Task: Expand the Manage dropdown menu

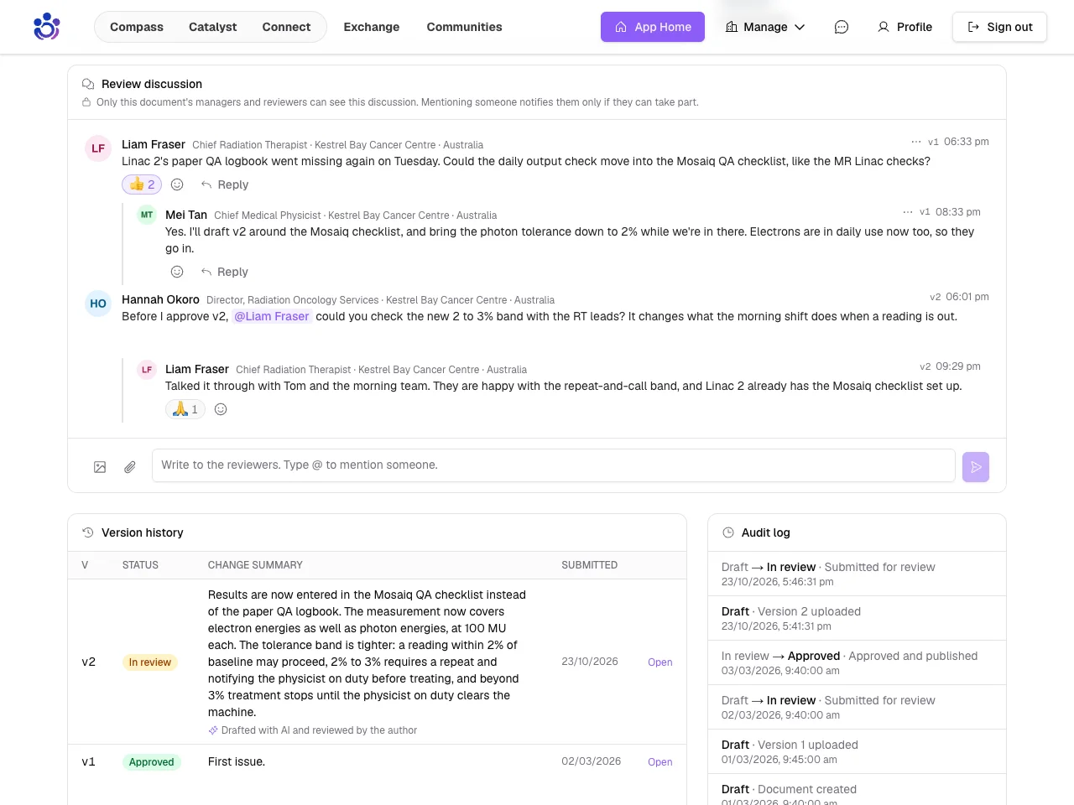Action: click(x=765, y=27)
